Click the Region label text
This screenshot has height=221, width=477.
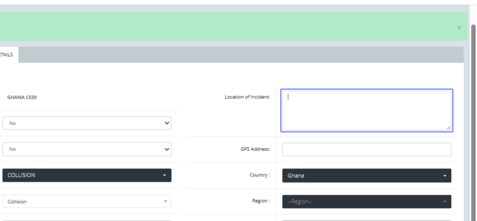[x=261, y=201]
